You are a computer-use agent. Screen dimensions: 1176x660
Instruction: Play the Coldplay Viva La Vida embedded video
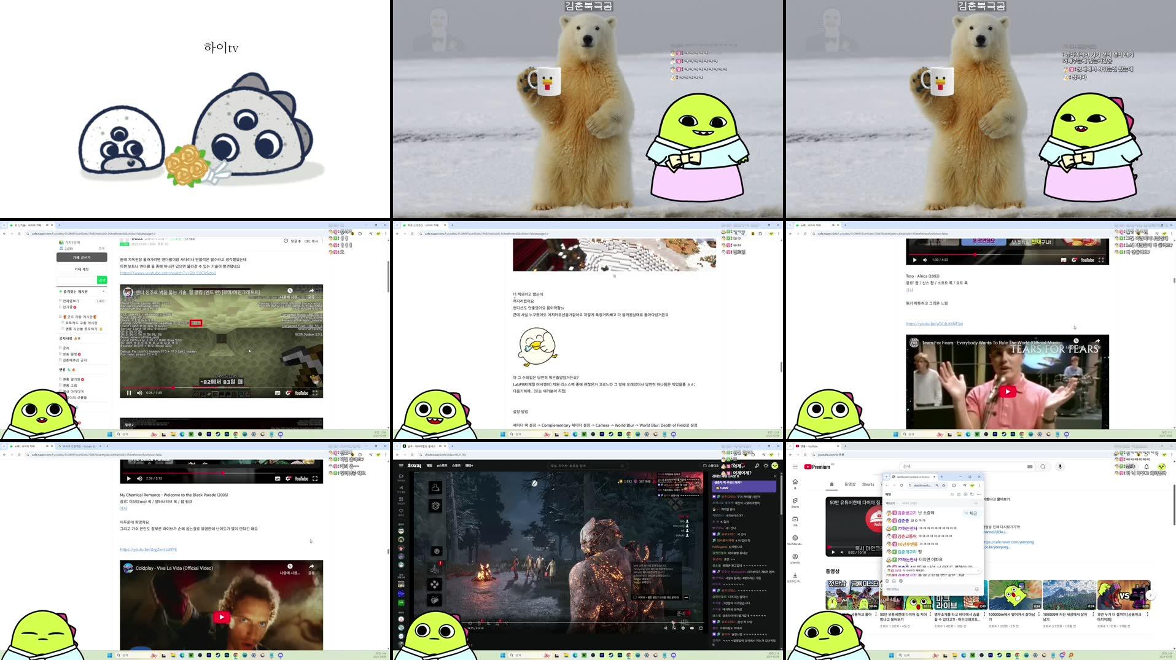point(222,616)
